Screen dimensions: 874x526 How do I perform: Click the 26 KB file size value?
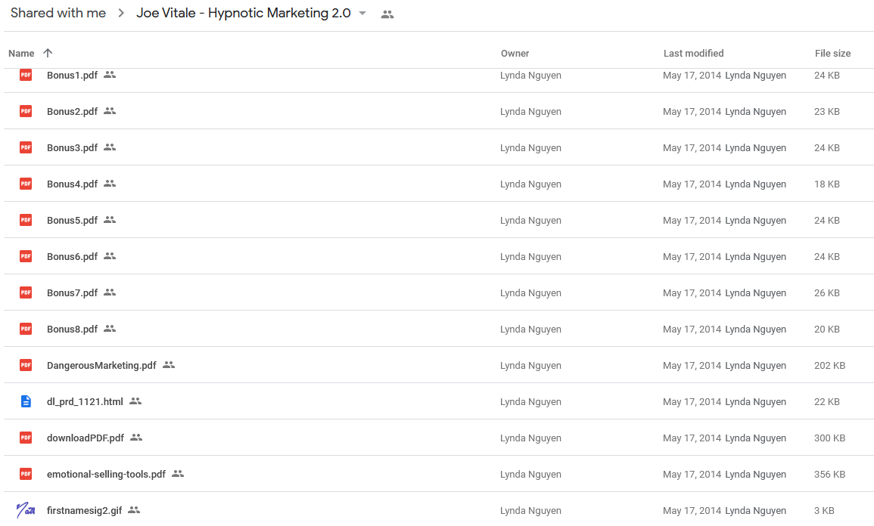[826, 292]
